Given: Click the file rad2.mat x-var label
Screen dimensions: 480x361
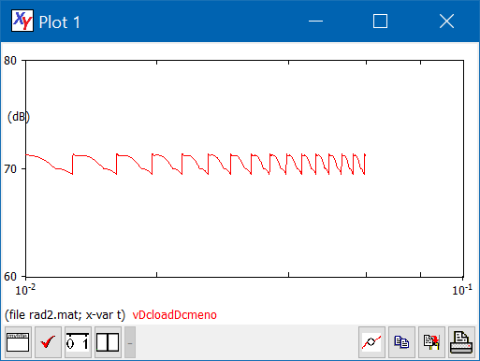Looking at the screenshot, I should pos(65,315).
